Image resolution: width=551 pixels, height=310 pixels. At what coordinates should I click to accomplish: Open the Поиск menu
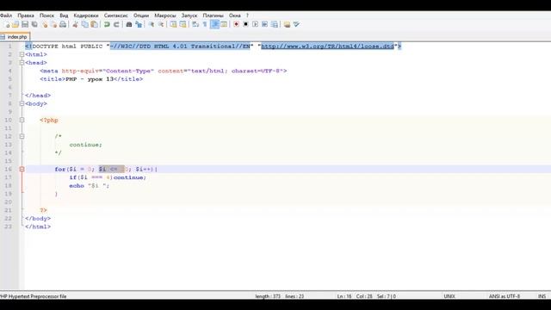(46, 15)
